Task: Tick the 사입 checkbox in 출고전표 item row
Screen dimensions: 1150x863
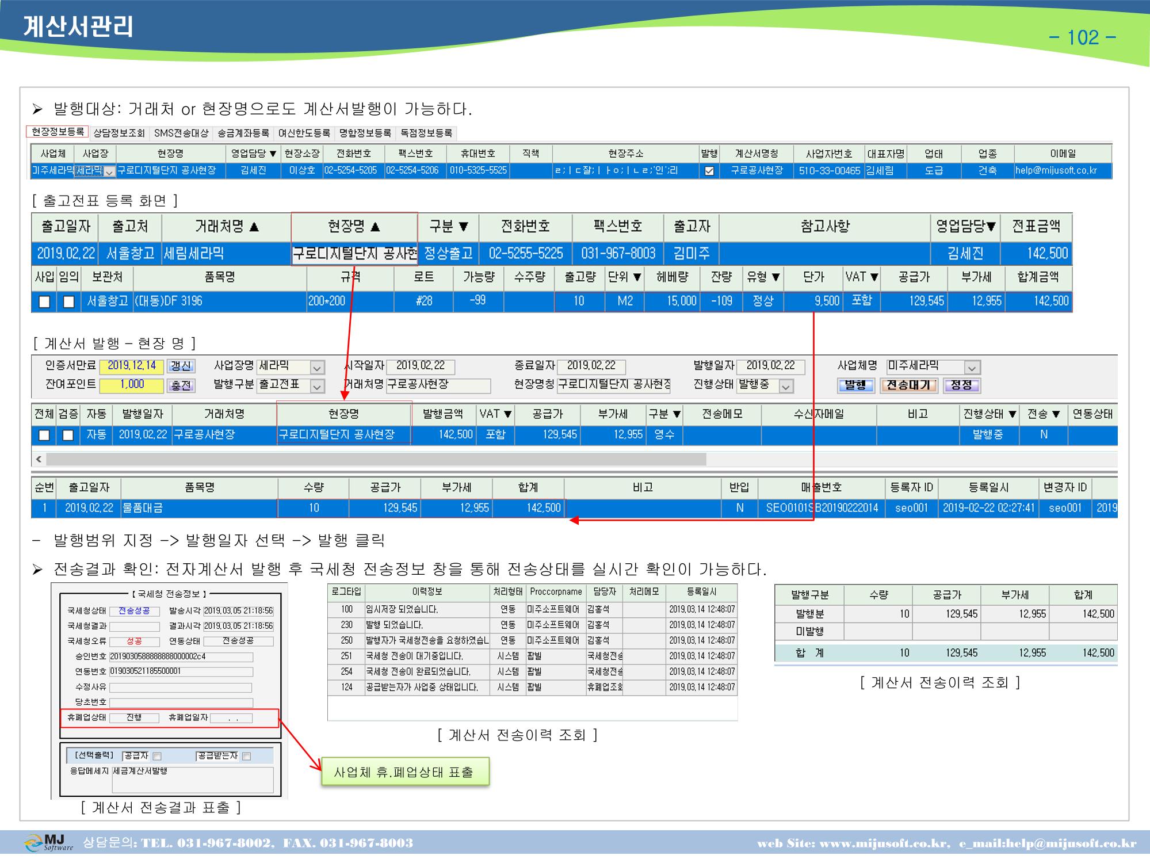Action: pyautogui.click(x=44, y=301)
